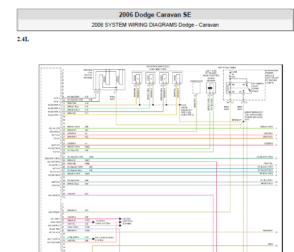
Task: Click the "BRN/ORG K22" wire label
Action: pos(78,137)
